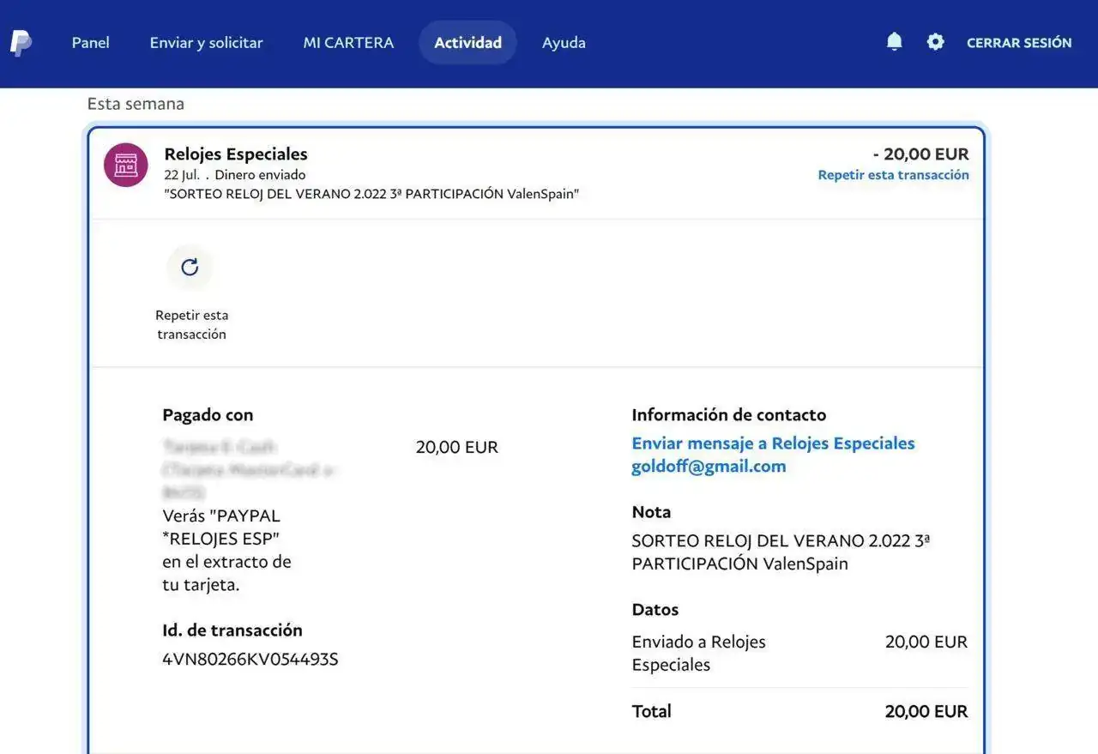Click the 22 Jul. Dinero enviado line

(235, 175)
